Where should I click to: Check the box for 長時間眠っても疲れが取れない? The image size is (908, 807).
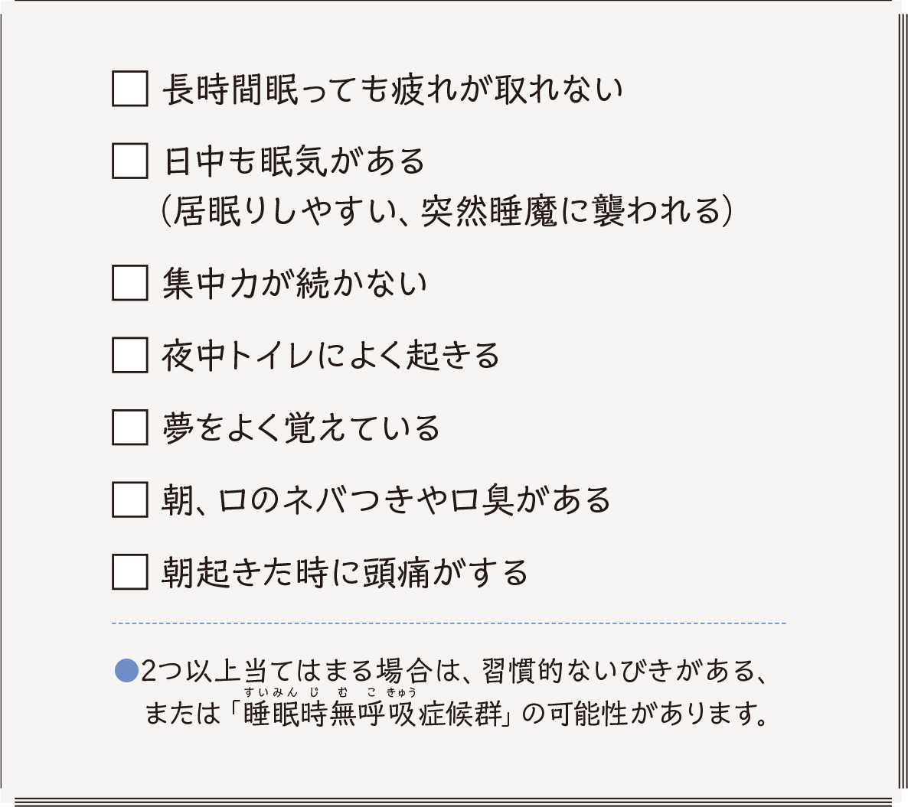point(130,89)
